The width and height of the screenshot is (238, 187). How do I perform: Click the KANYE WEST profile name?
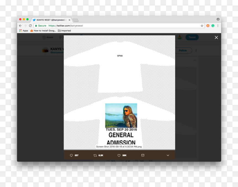coord(57,49)
